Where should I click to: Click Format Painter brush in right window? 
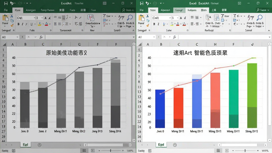click(148, 25)
